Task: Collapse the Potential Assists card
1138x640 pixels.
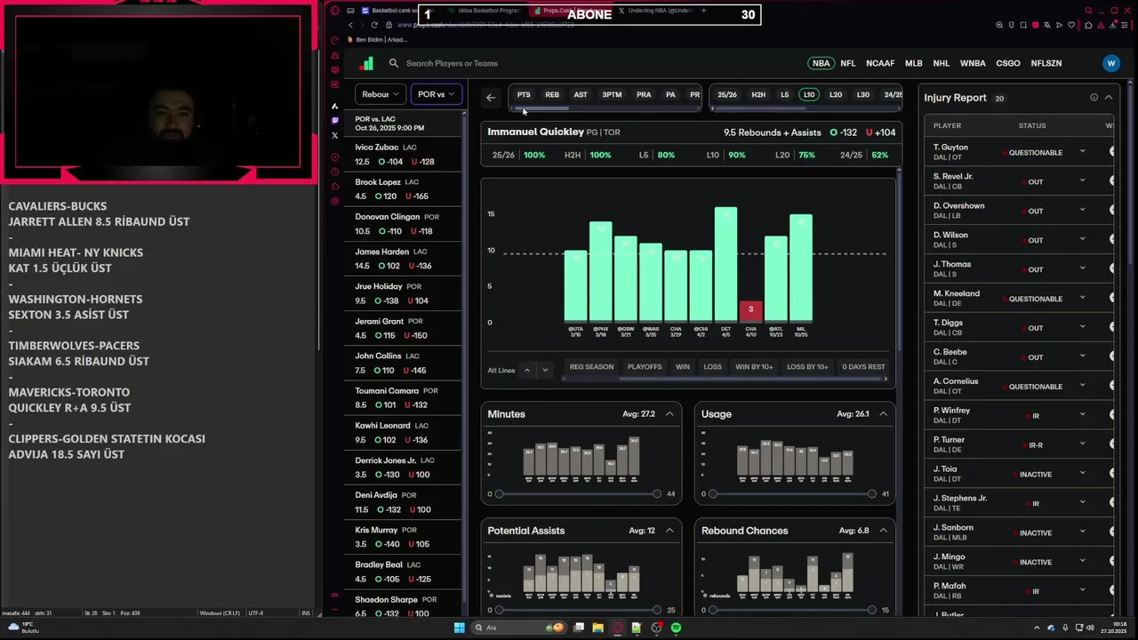Action: tap(669, 531)
